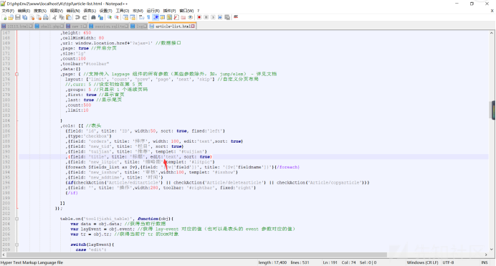The image size is (496, 266).
Task: Click the Cut scissors icon
Action: (x=54, y=17)
